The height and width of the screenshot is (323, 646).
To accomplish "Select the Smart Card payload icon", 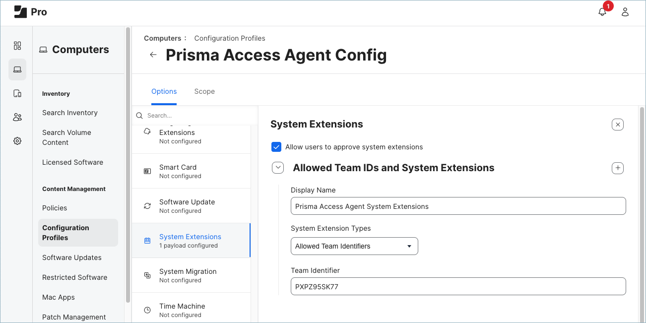I will 147,171.
